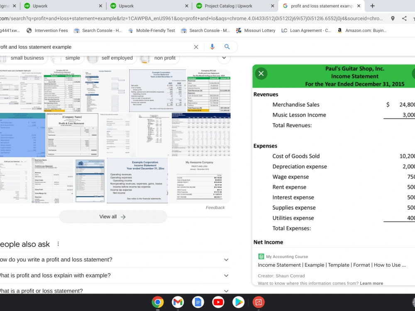Filter images by self employed
This screenshot has height=311, width=415.
[x=112, y=58]
